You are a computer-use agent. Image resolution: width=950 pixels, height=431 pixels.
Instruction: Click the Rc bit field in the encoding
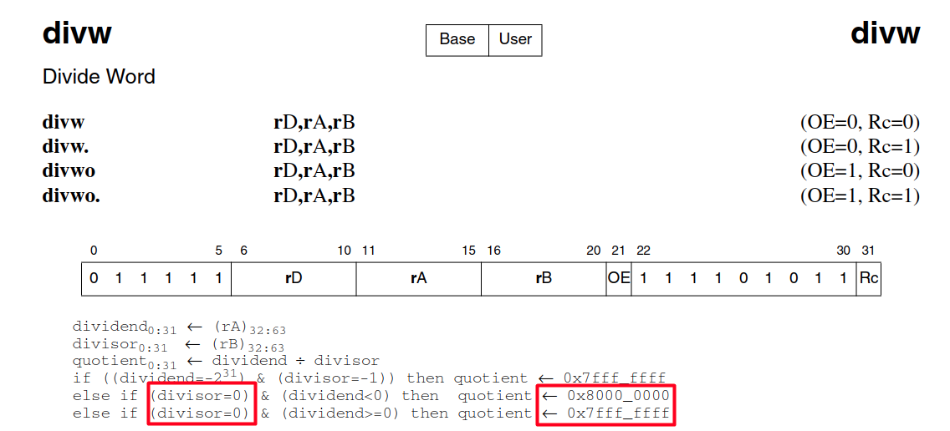(x=868, y=279)
